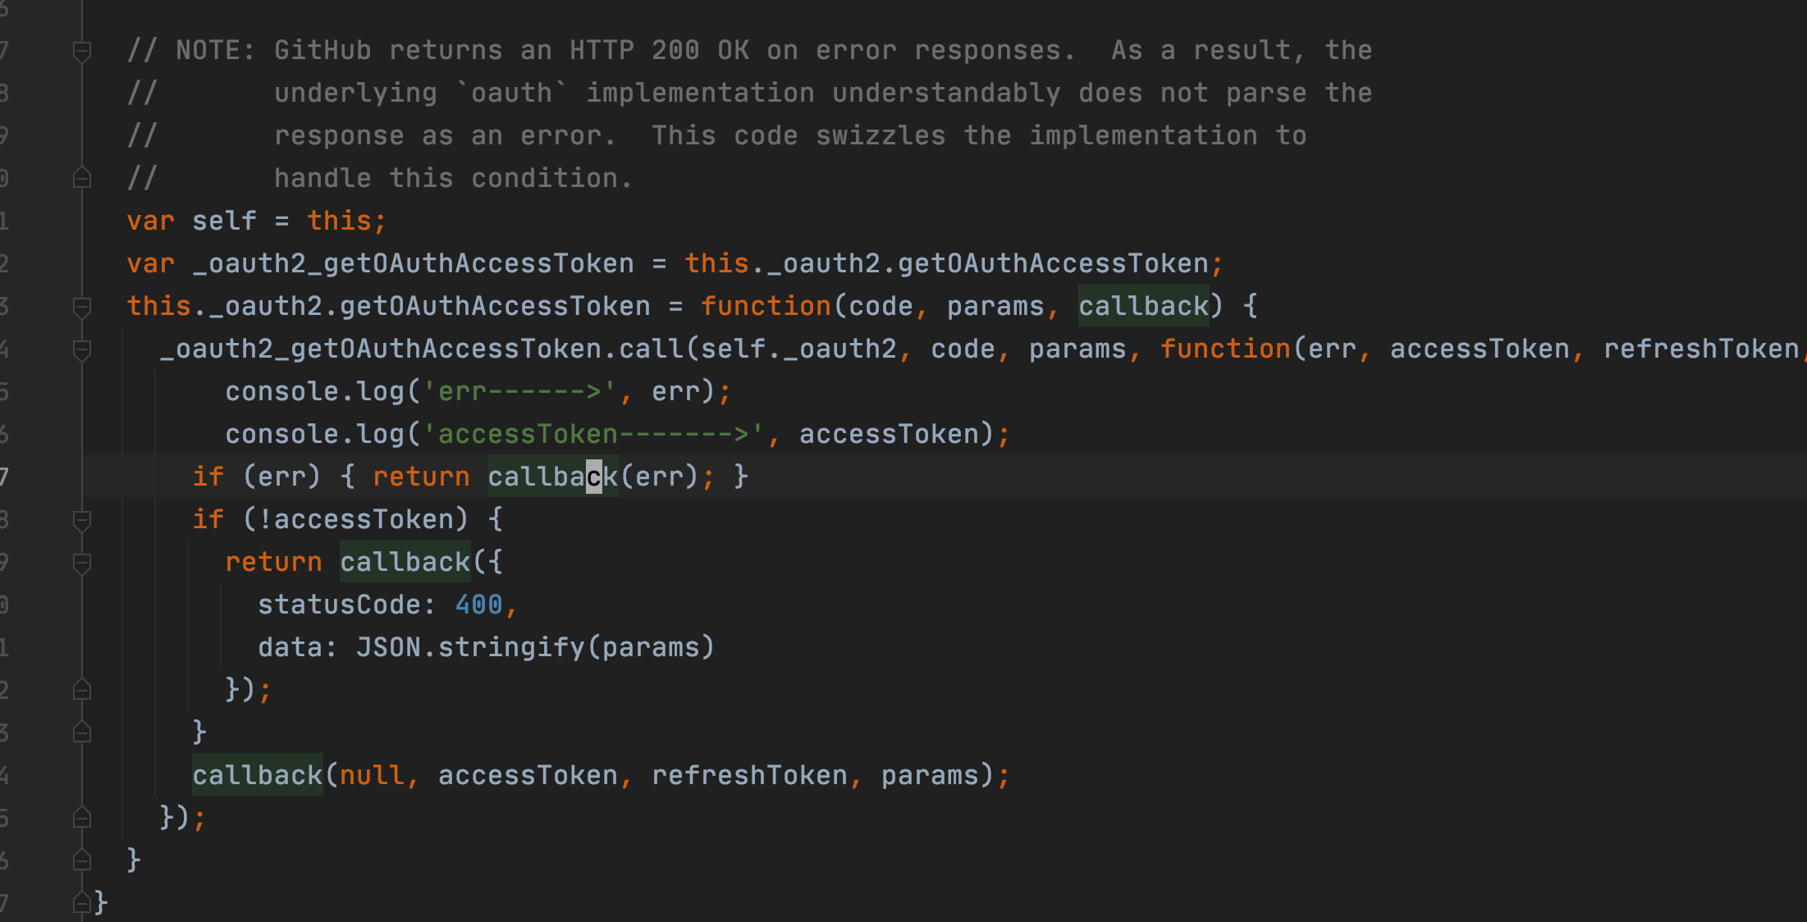Click 'callback' in callback(null, accessToken, refreshToken, params)

257,775
